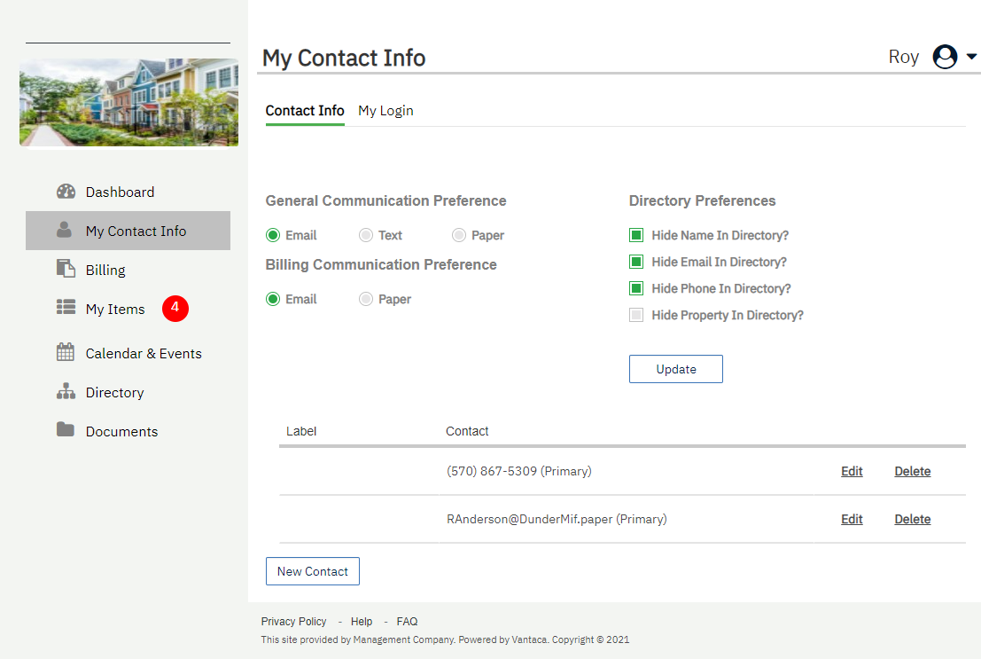Screen dimensions: 981x659
Task: Open Calendar & Events via the calendar icon
Action: 66,352
